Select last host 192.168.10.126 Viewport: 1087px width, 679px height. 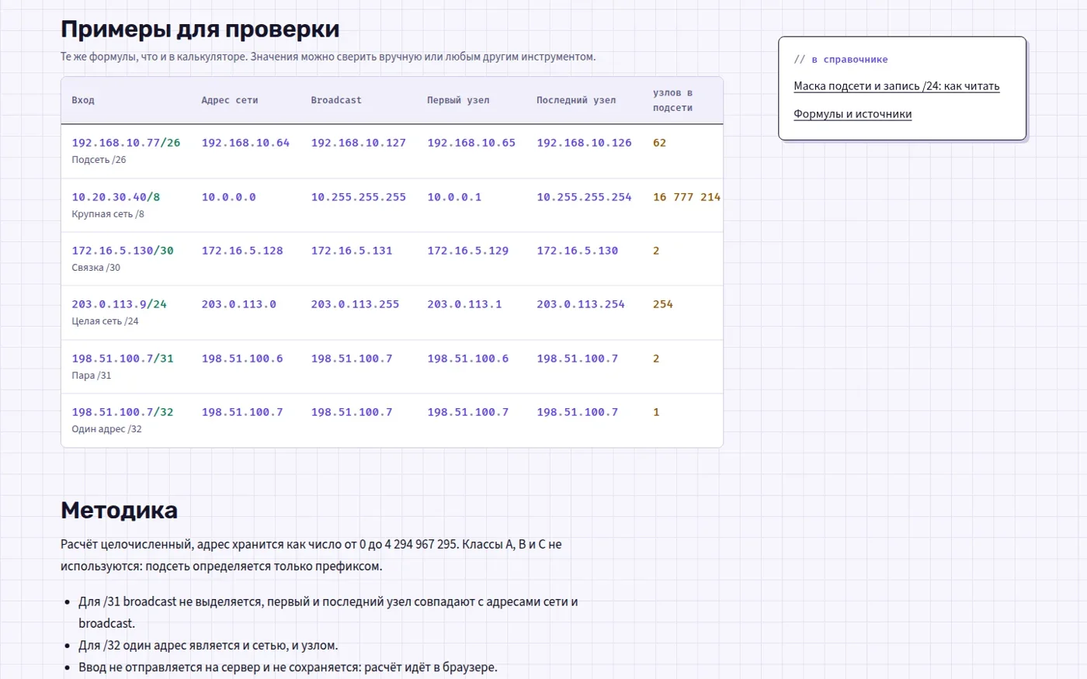[584, 143]
